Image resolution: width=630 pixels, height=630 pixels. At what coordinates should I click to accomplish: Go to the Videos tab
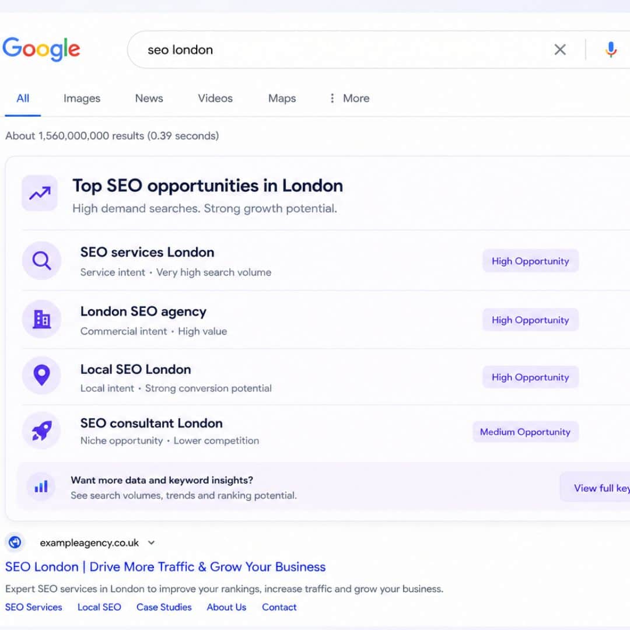(215, 99)
